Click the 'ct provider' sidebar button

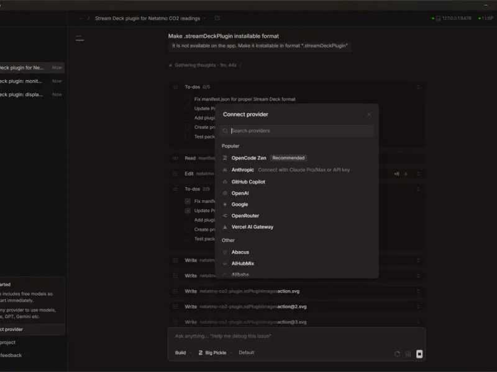coord(32,329)
